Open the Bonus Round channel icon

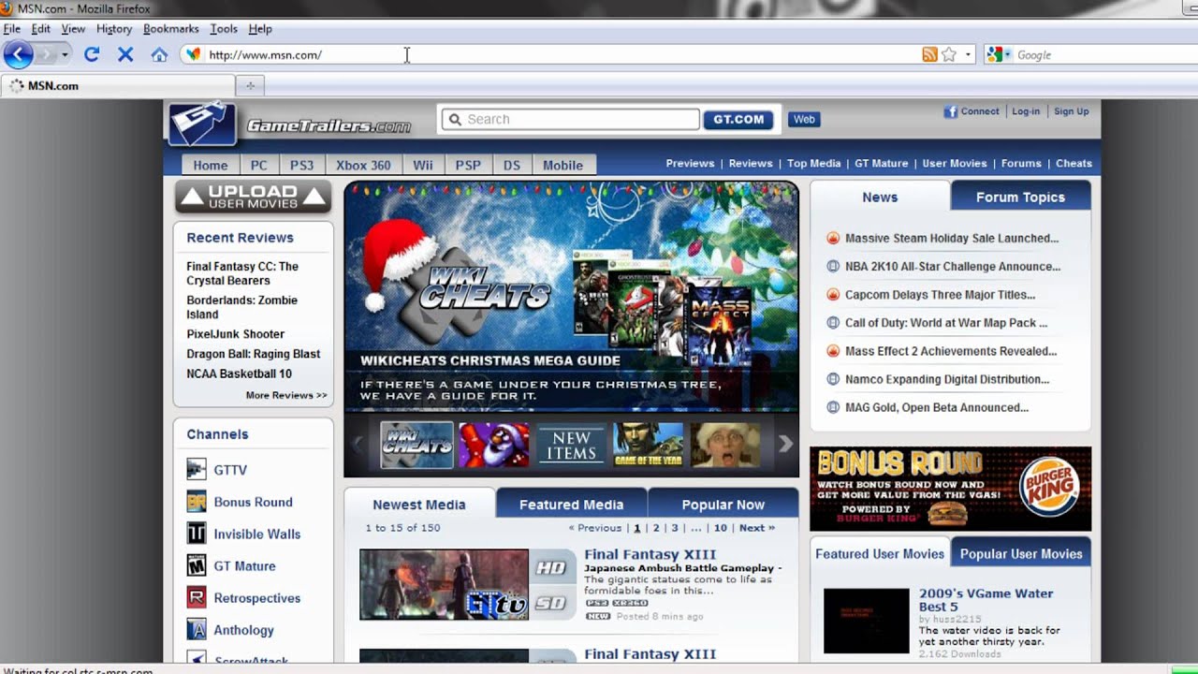coord(197,502)
